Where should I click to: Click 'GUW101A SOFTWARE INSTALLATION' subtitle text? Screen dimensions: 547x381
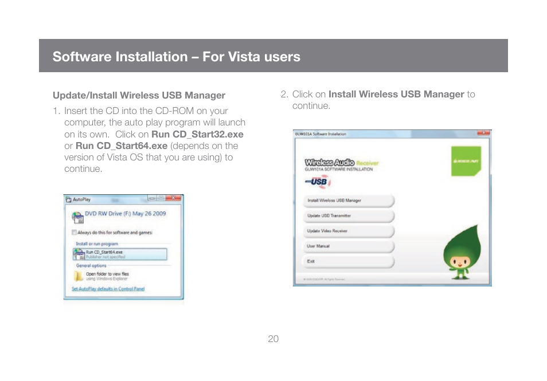pyautogui.click(x=339, y=170)
